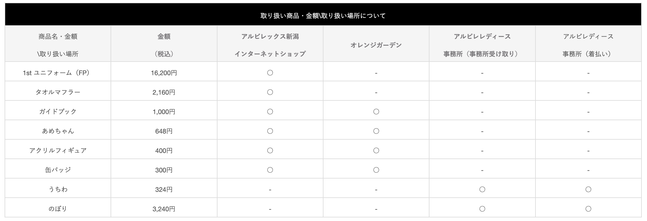Screen dimensions: 647x221
Task: Click circle mark for 1st ユニフォーム internet shop
Action: pyautogui.click(x=270, y=73)
